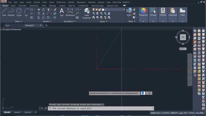Expand the Draw panel

pyautogui.click(x=18, y=21)
